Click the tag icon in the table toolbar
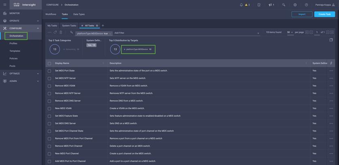339x165 pixels. (55, 32)
